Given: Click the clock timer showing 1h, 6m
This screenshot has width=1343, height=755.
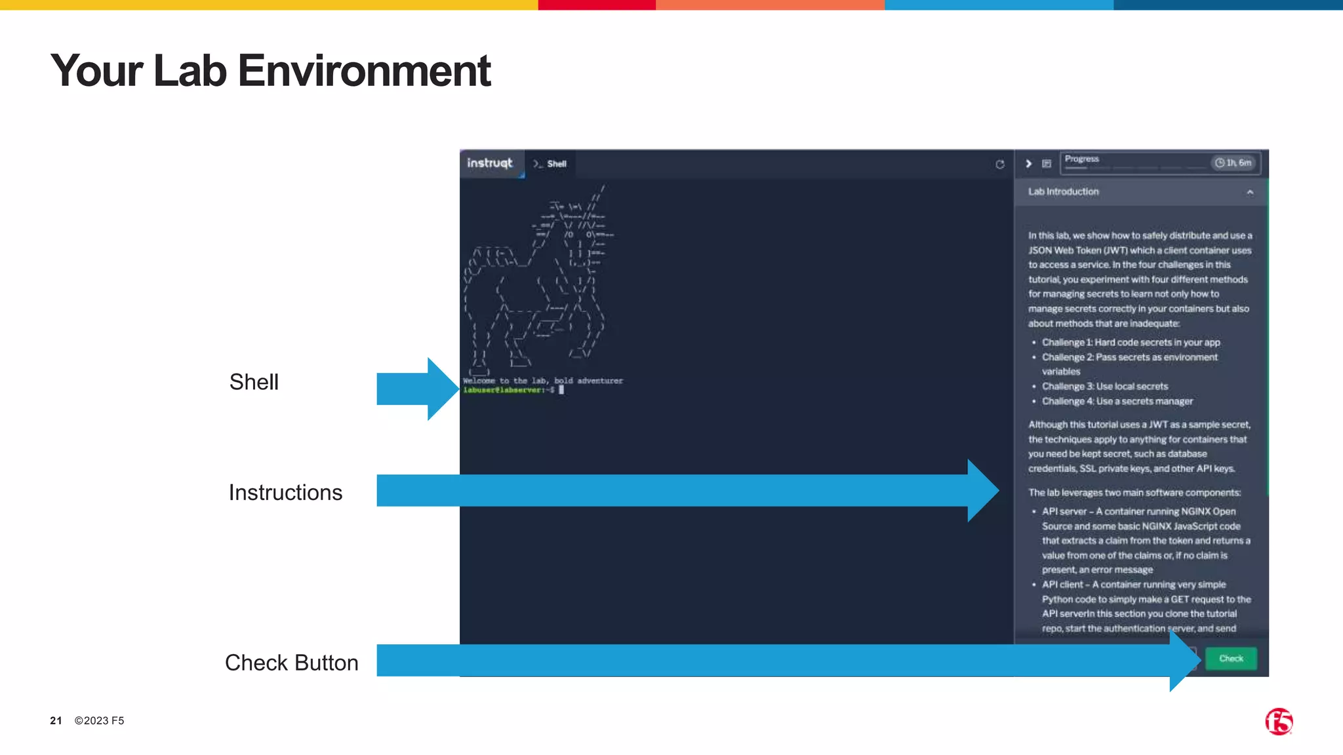Looking at the screenshot, I should pos(1233,163).
